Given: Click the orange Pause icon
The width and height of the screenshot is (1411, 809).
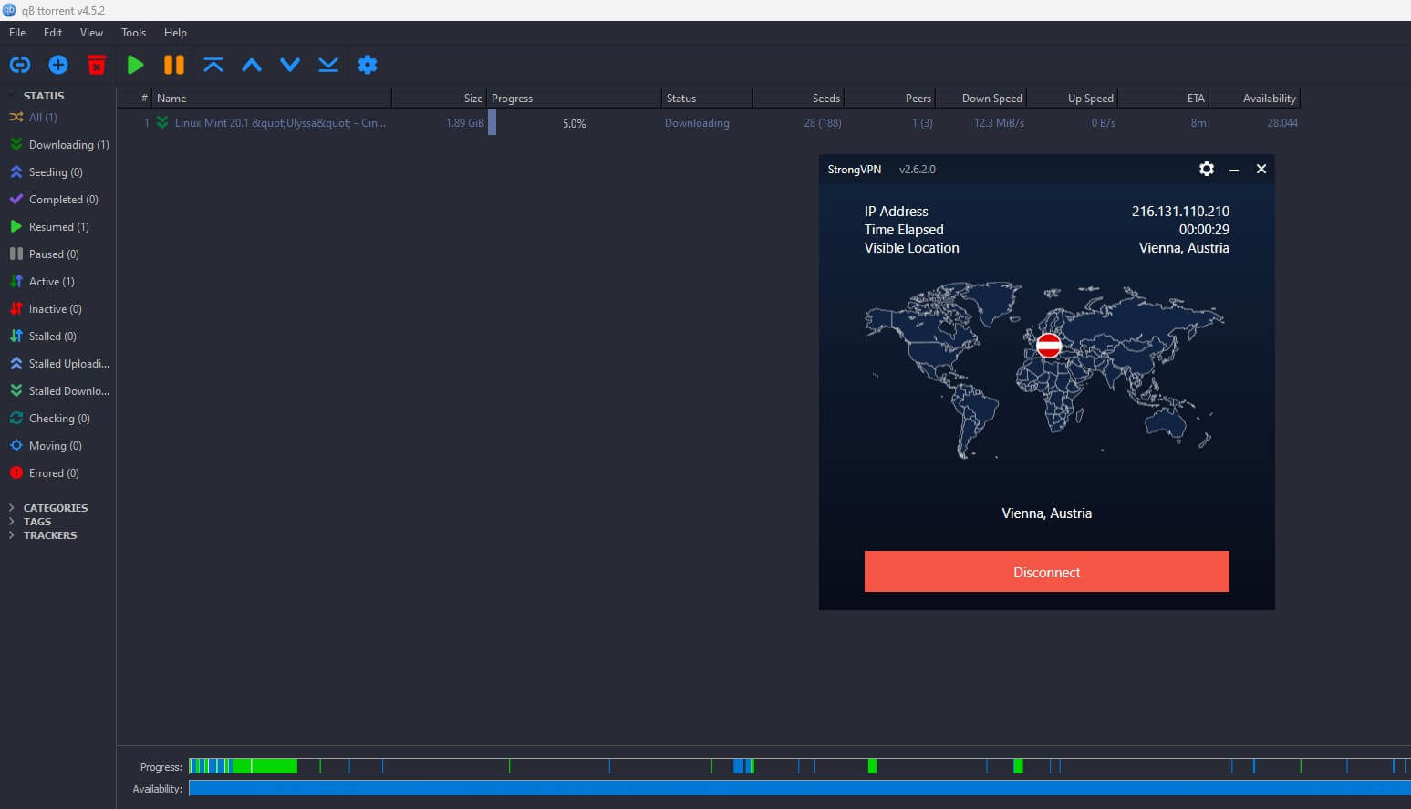Looking at the screenshot, I should (174, 65).
